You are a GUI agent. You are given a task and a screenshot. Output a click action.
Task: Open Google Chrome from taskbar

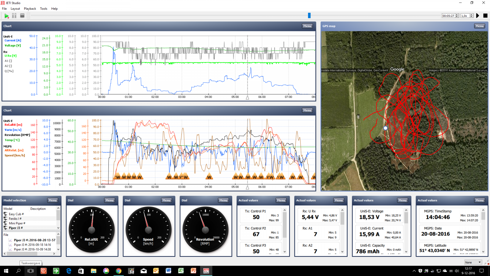[119, 271]
